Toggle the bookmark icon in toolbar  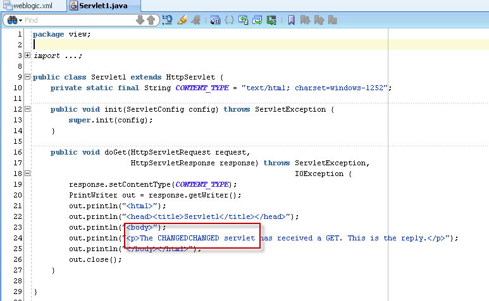click(291, 20)
